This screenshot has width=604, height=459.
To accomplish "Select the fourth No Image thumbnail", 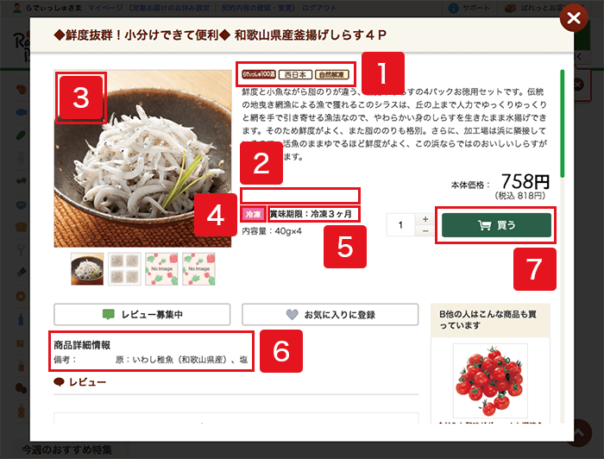I will click(x=198, y=269).
